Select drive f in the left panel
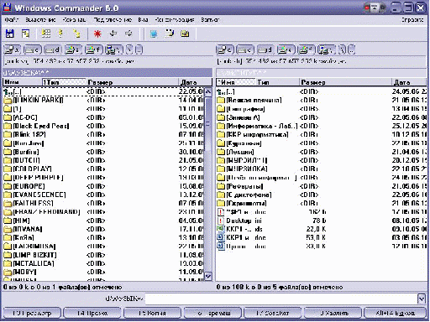The width and height of the screenshot is (430, 322). click(94, 49)
